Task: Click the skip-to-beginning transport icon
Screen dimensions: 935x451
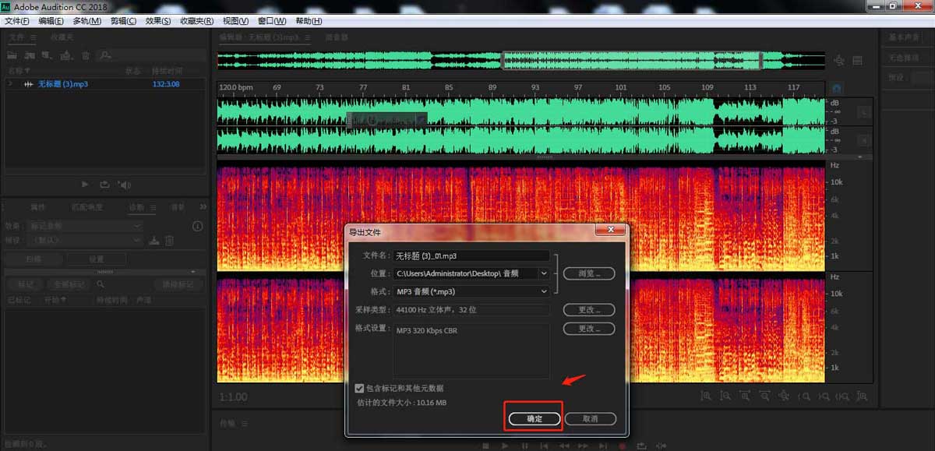Action: [x=544, y=445]
